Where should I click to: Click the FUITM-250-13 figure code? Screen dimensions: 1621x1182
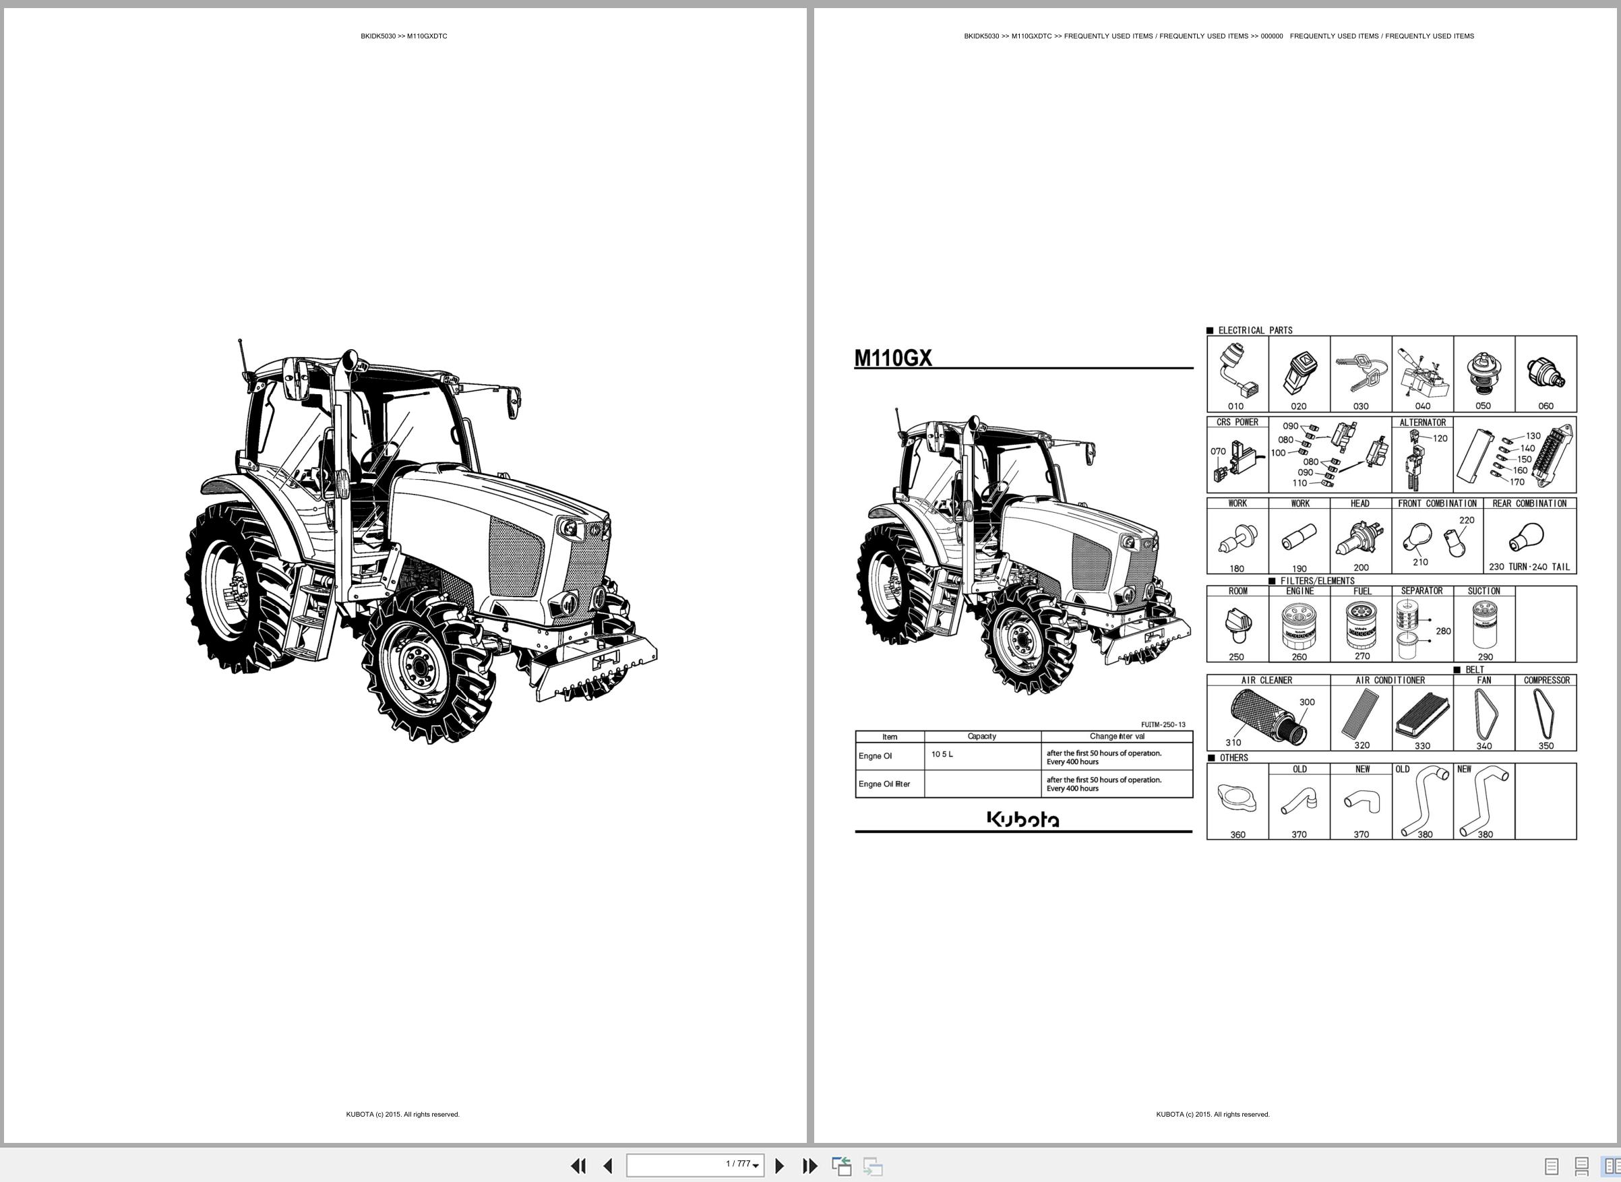[x=1163, y=725]
